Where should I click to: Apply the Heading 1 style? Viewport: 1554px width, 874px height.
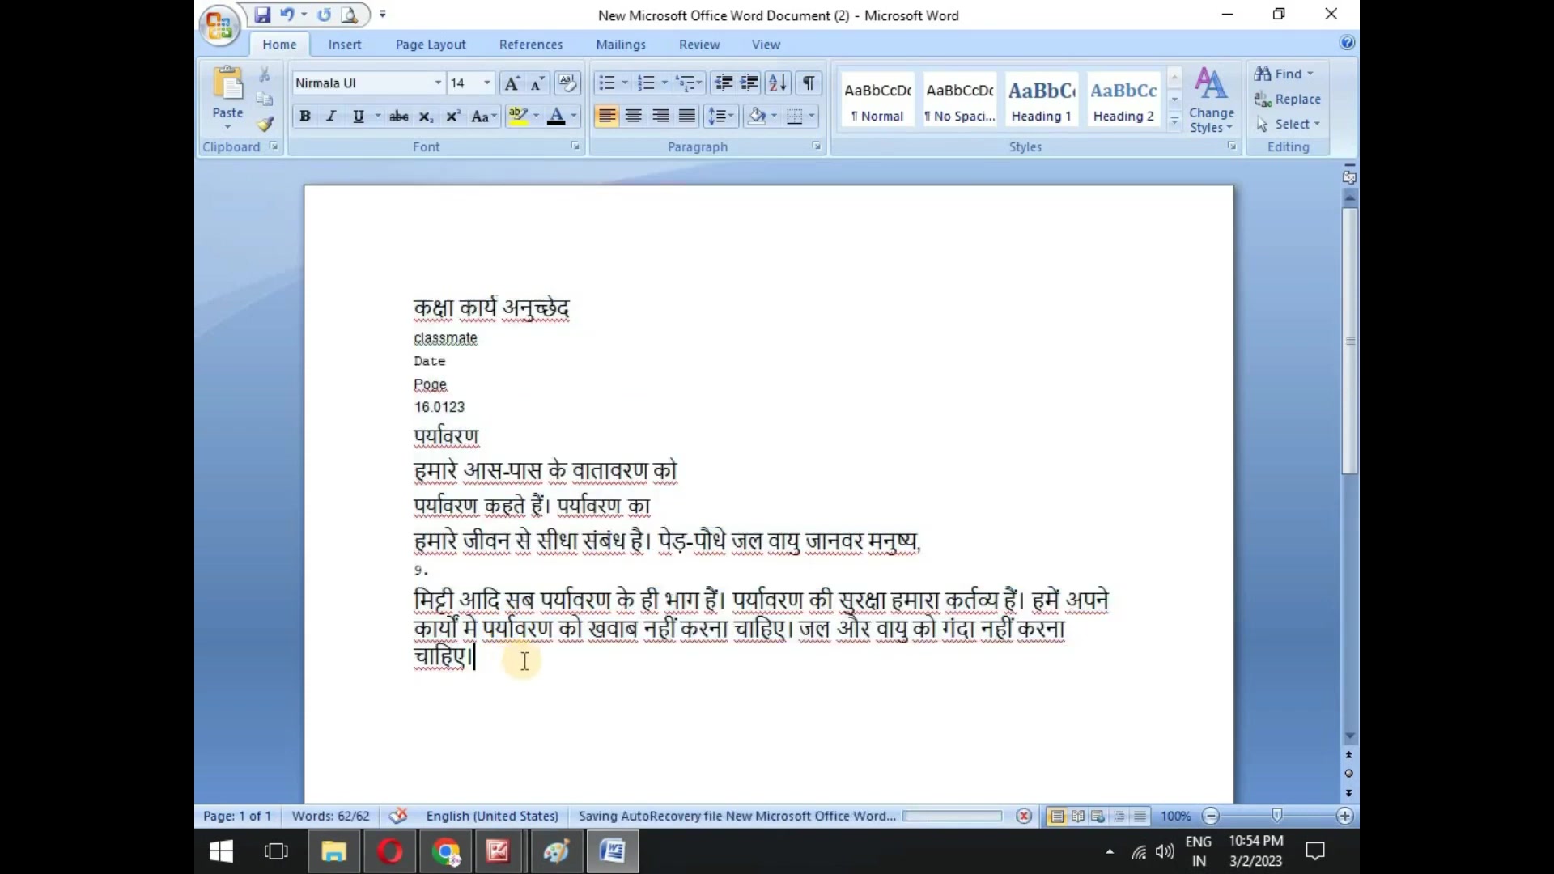click(x=1041, y=99)
